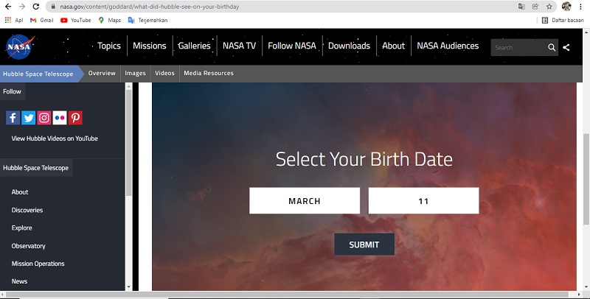The image size is (590, 299).
Task: Click the SUBMIT button
Action: click(364, 245)
